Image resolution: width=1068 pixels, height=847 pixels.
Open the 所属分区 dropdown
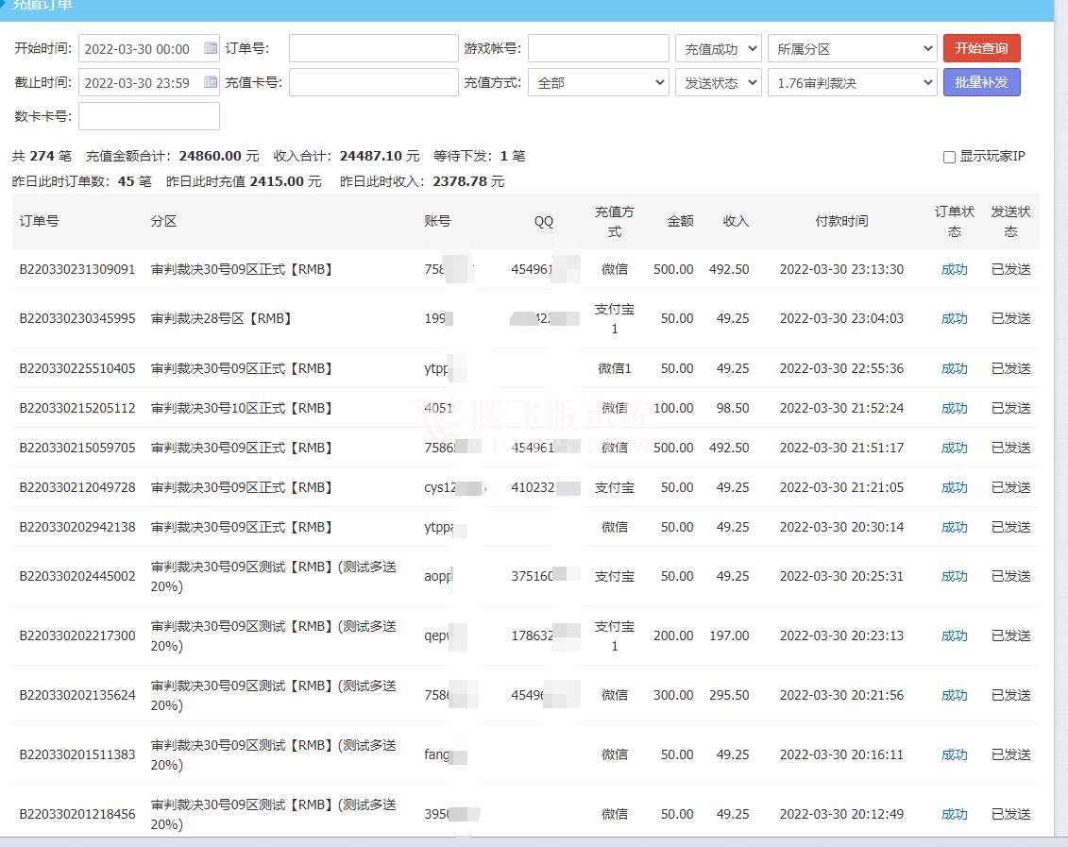[x=851, y=48]
